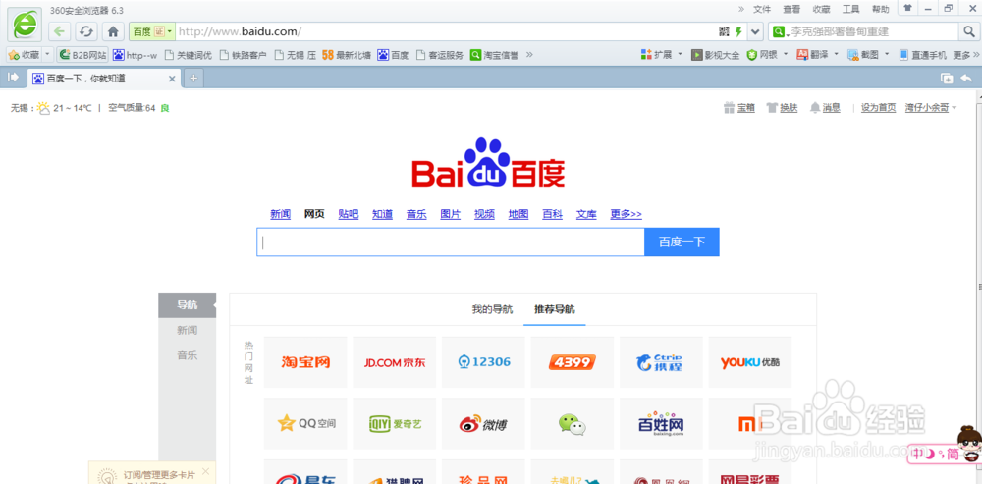
Task: Click the URL address field
Action: pos(446,31)
